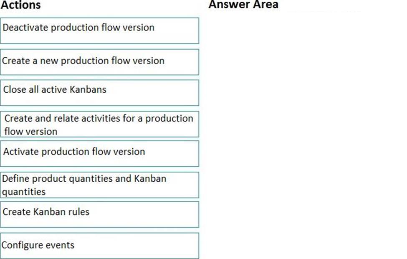Click the word Kanbans in third box

[88, 89]
